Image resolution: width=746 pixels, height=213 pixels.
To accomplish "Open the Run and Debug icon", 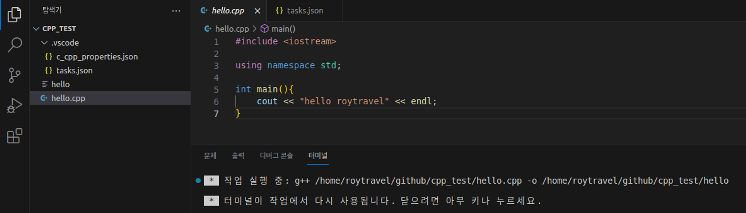I will [15, 106].
